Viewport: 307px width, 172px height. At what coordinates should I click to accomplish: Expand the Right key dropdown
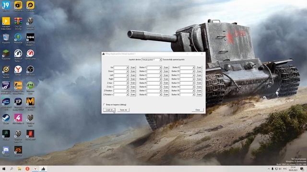pyautogui.click(x=121, y=79)
